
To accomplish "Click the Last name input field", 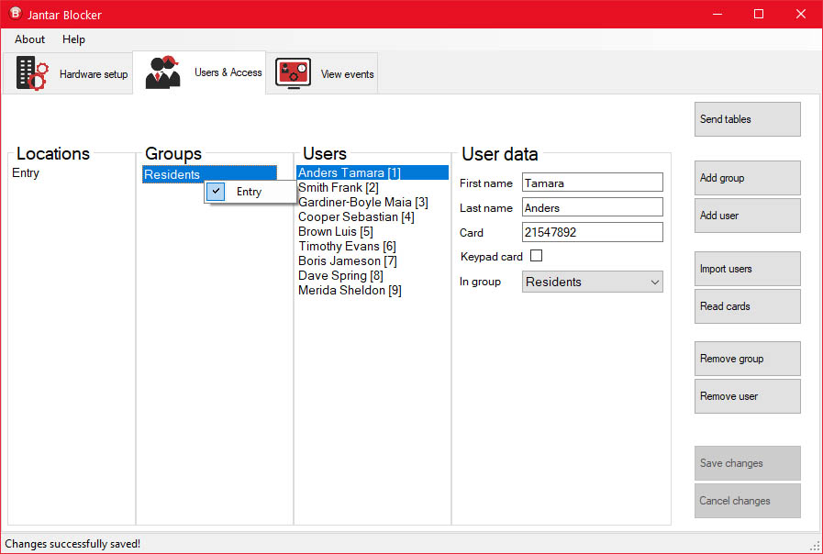I will (592, 207).
